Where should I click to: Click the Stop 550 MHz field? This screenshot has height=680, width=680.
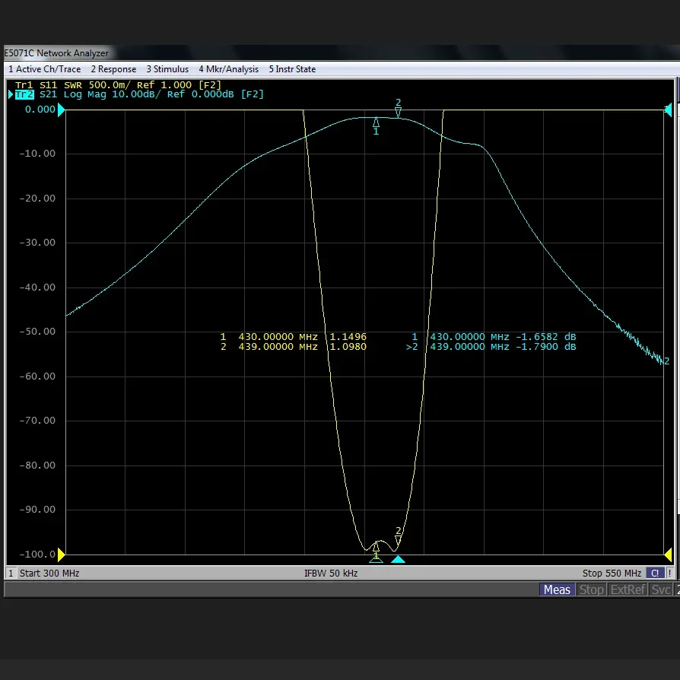(x=612, y=573)
